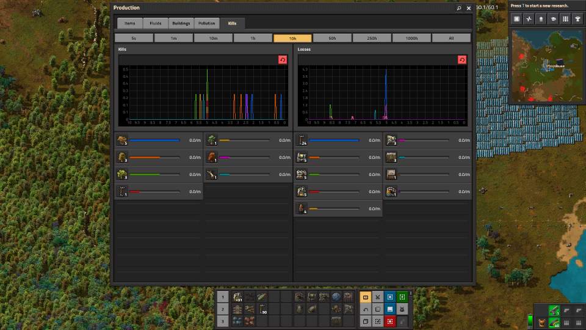Screen dimensions: 586x330
Task: Click the Losses icon beside the orange bar
Action: [x=301, y=157]
